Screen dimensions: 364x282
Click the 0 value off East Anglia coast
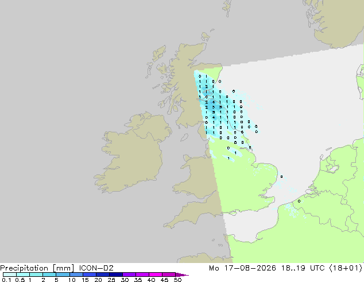281,177
